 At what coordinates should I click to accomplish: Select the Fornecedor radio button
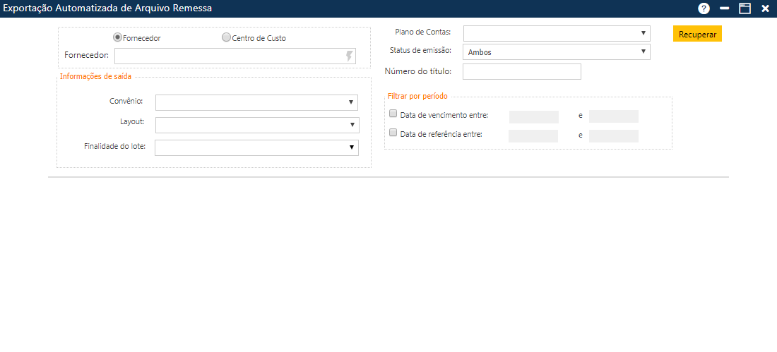117,37
